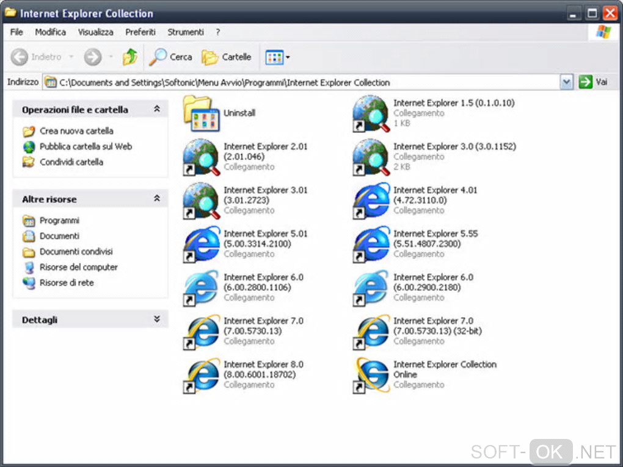Select Internet Explorer 6.0 (6.00.2900.2180) icon
This screenshot has height=467, width=623.
tap(371, 288)
